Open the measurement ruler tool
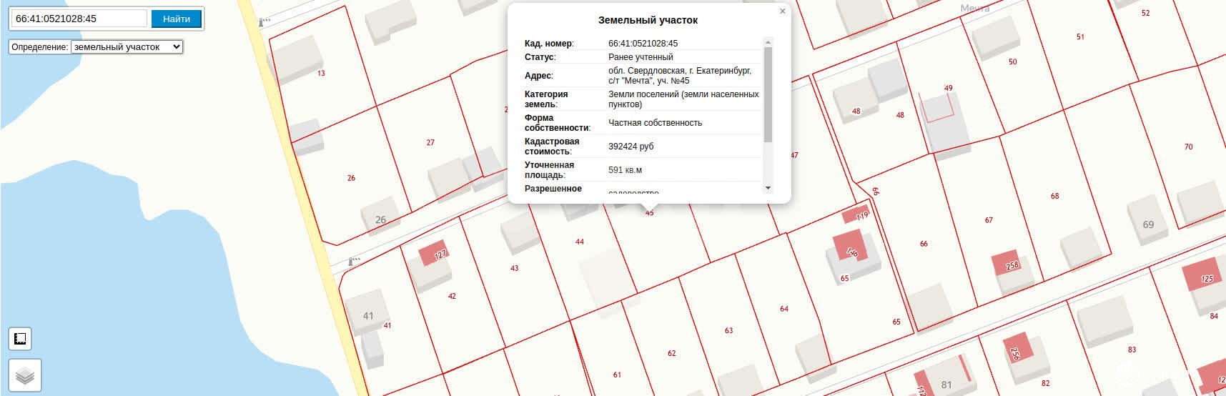This screenshot has width=1226, height=396. [x=20, y=339]
